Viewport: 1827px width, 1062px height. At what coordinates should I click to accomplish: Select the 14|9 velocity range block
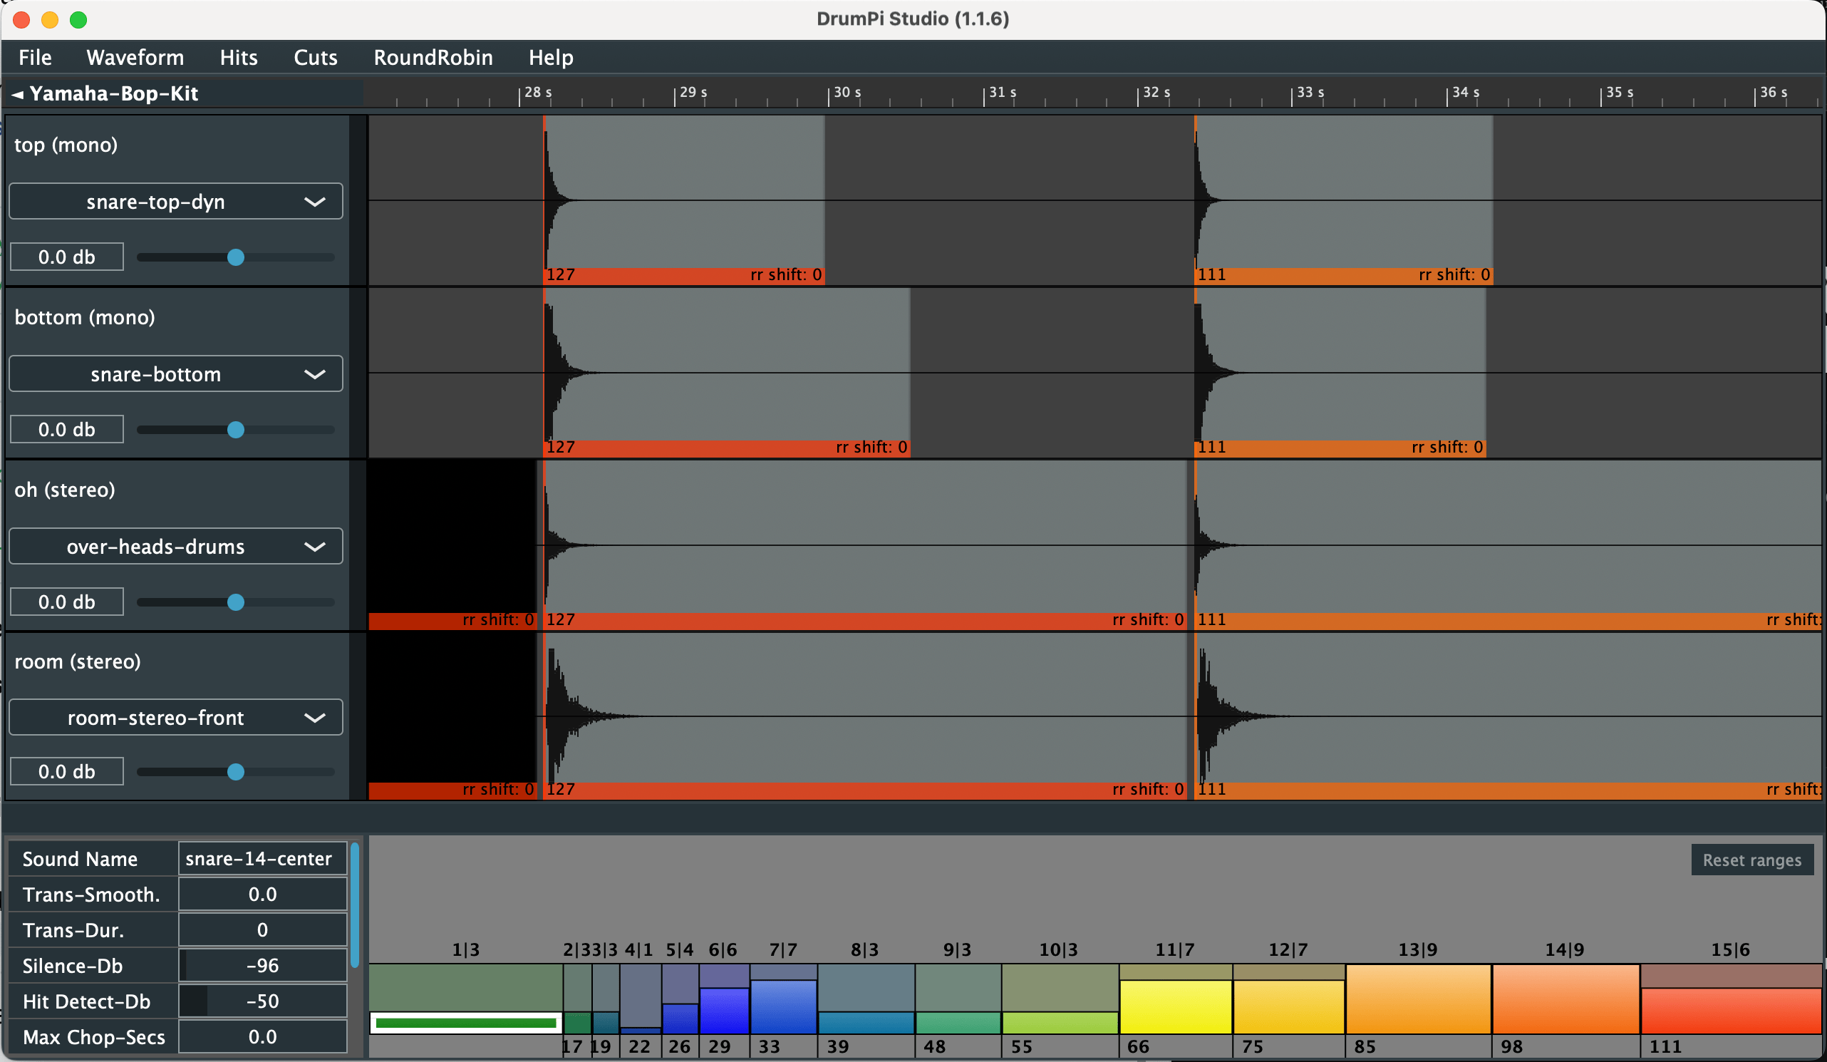tap(1565, 999)
